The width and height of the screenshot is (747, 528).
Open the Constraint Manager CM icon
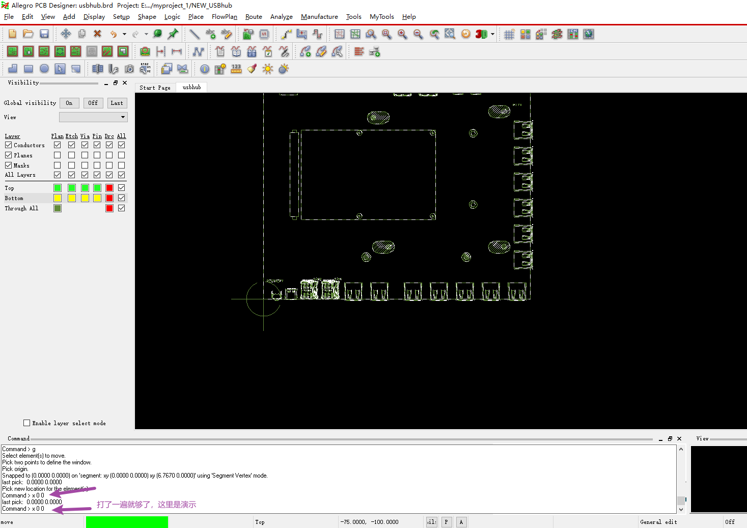click(x=573, y=34)
